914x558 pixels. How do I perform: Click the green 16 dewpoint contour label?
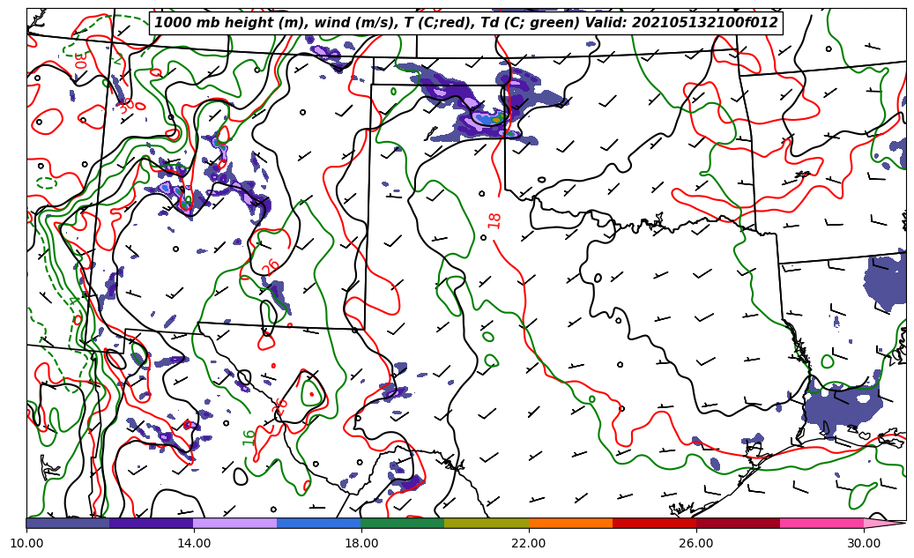[249, 436]
